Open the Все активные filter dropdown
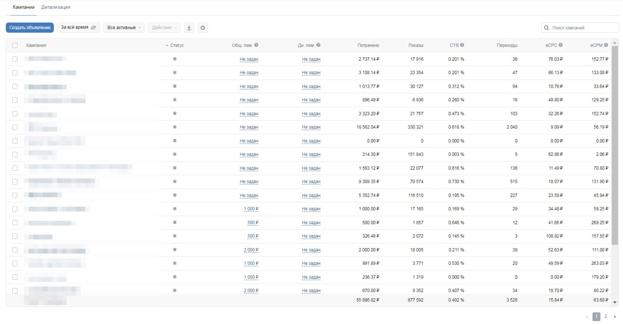 tap(124, 28)
